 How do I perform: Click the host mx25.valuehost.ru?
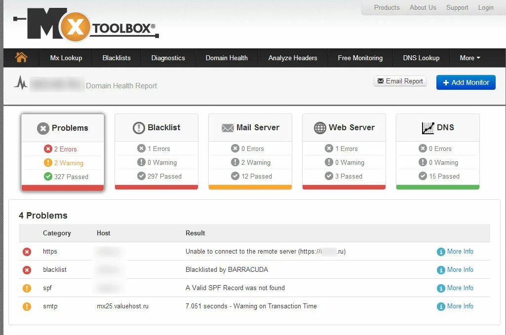click(x=122, y=306)
